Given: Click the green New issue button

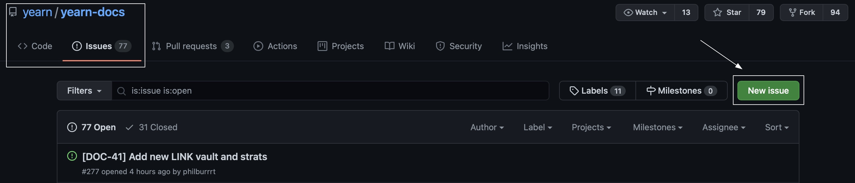Looking at the screenshot, I should click(768, 91).
